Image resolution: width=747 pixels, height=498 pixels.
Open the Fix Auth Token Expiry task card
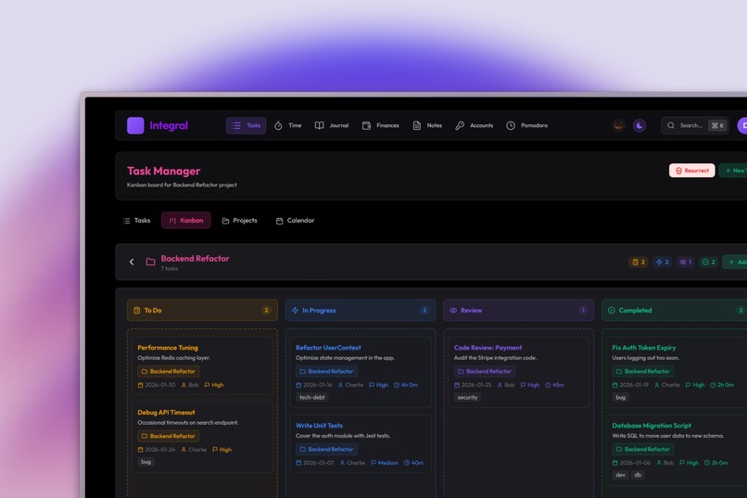[x=677, y=372]
